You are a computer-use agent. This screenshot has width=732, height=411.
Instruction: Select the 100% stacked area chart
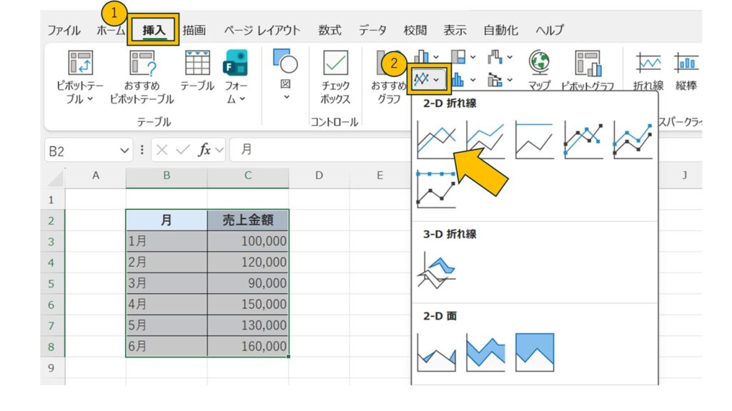(x=535, y=352)
